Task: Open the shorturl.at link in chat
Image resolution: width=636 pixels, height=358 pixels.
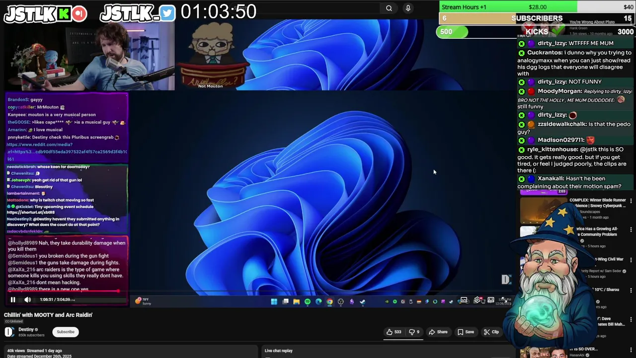Action: (31, 212)
